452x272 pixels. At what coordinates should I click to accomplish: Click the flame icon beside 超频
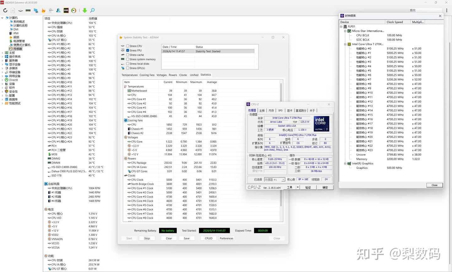[11, 37]
